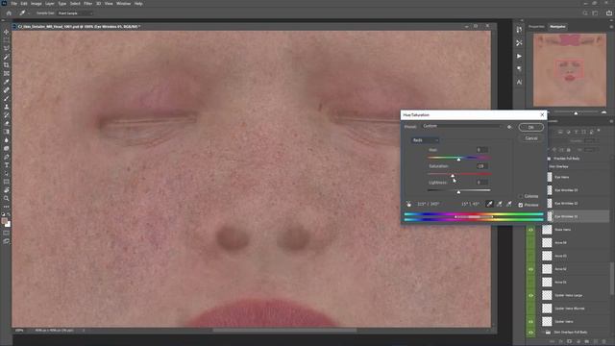
Task: Select the Subtract from Sample eyedropper
Action: (508, 204)
